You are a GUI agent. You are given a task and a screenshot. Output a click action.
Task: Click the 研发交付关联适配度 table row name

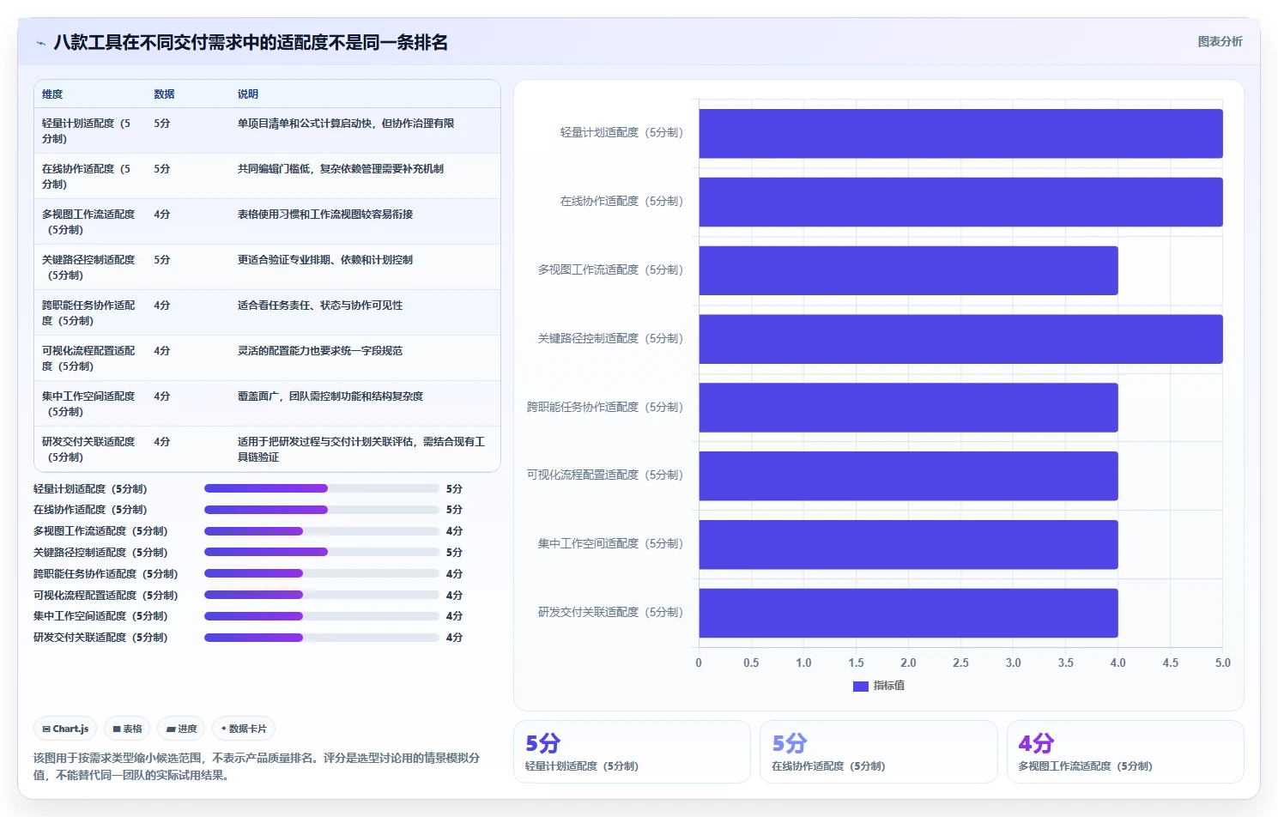point(88,450)
